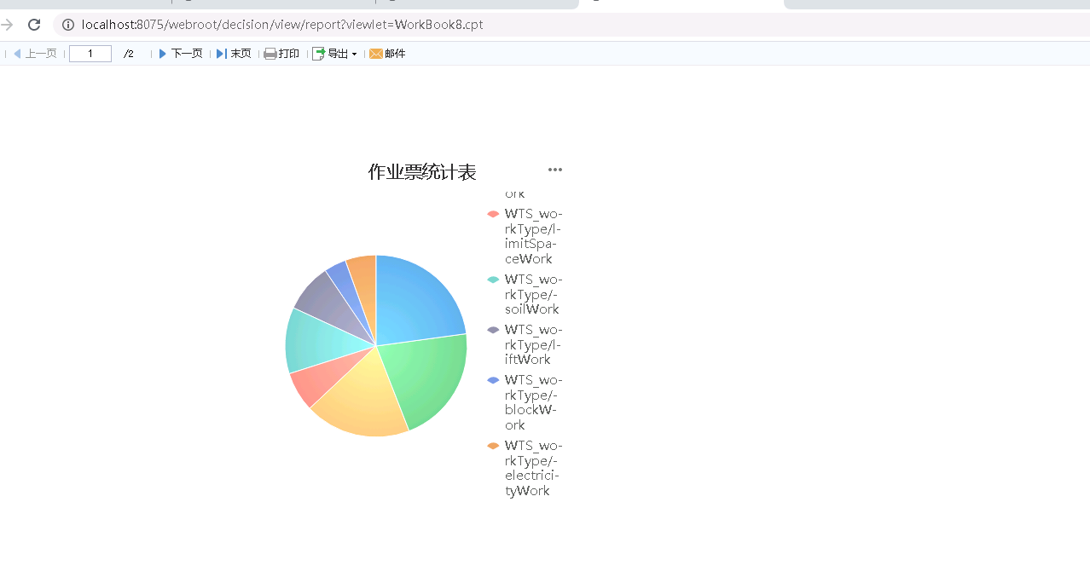Reload the page with the refresh icon
The height and width of the screenshot is (577, 1090).
(x=34, y=25)
